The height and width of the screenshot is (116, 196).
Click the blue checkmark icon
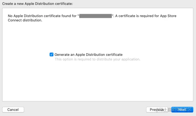coord(52,54)
